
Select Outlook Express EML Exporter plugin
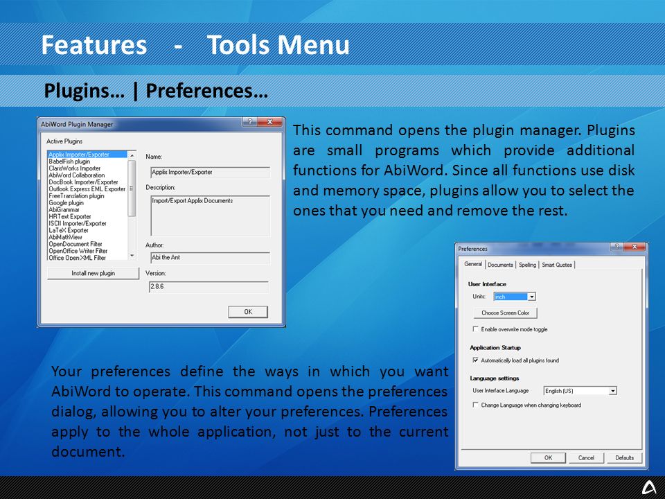coord(87,189)
